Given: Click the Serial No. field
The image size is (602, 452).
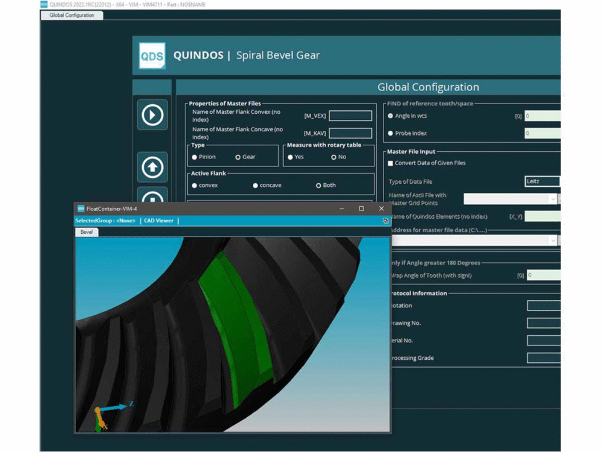Looking at the screenshot, I should pos(544,341).
